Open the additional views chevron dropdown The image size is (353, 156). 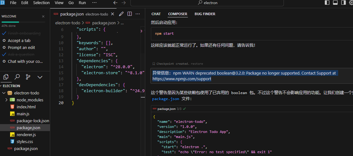coord(40,77)
